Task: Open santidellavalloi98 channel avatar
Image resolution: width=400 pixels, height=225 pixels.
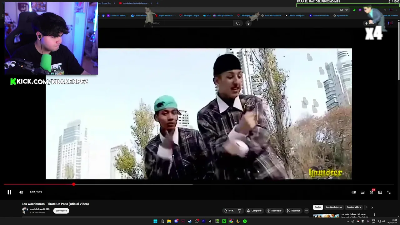Action: [25, 210]
